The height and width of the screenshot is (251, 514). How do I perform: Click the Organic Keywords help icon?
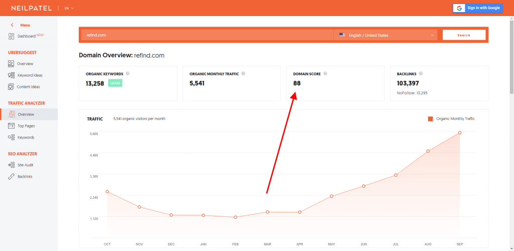point(128,74)
